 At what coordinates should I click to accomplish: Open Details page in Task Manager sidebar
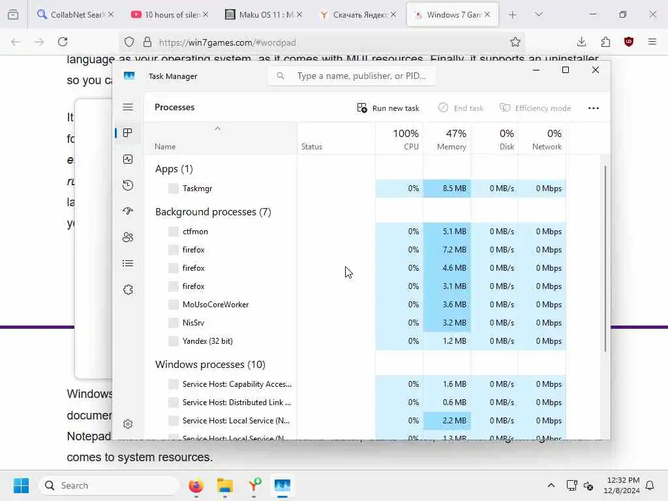point(128,264)
